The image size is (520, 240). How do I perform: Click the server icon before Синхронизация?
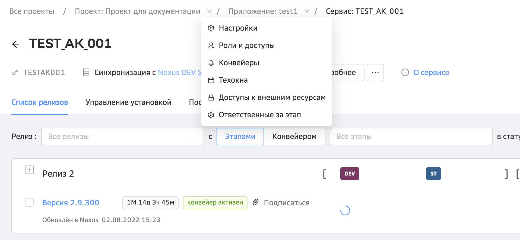click(x=86, y=72)
